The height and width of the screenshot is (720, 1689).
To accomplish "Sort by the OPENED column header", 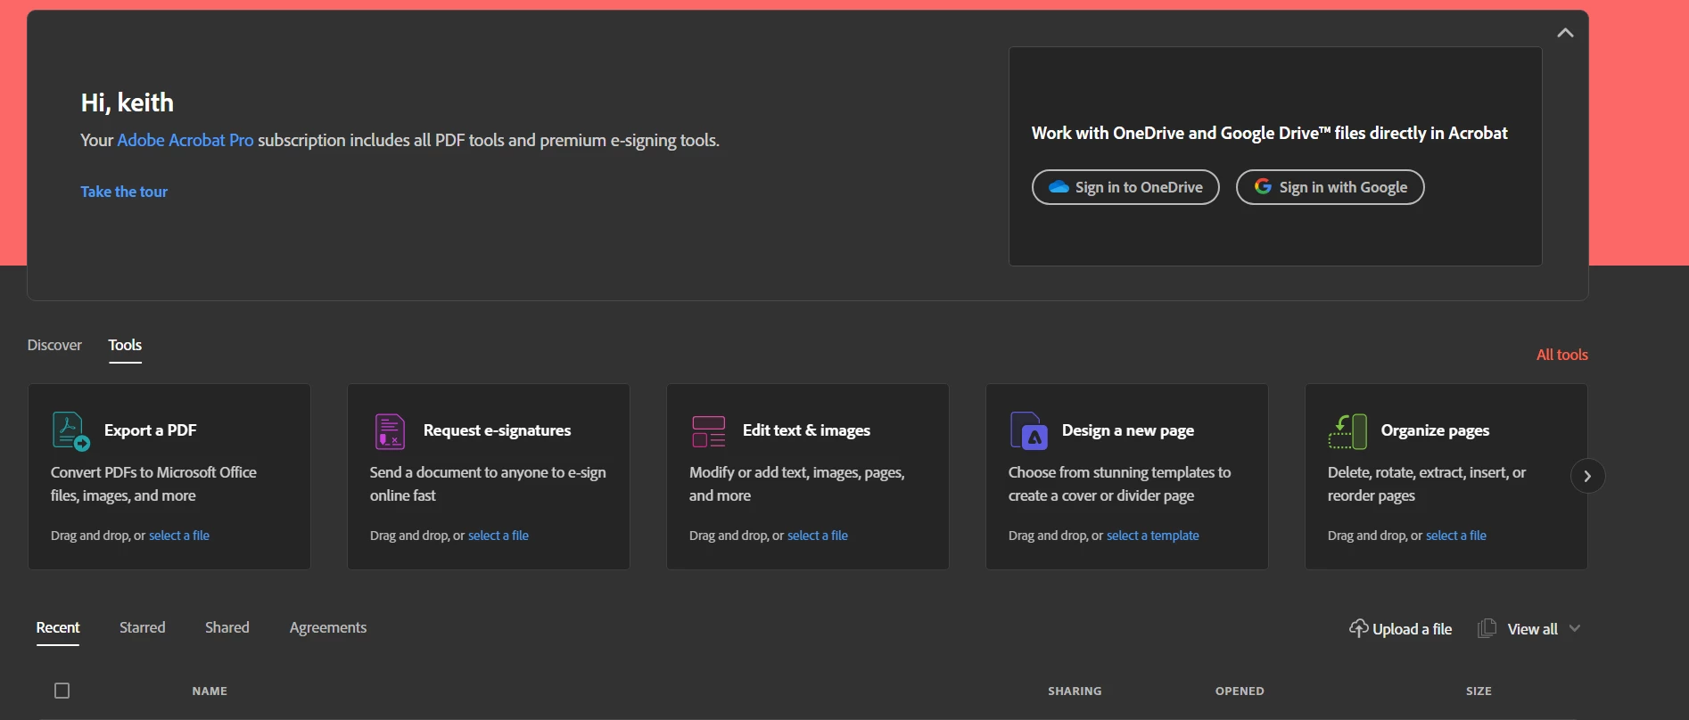I will click(x=1240, y=691).
